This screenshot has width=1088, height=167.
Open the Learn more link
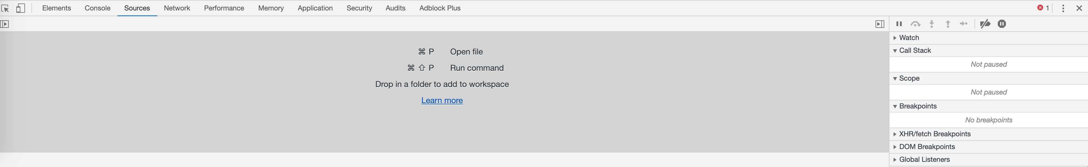pos(442,101)
